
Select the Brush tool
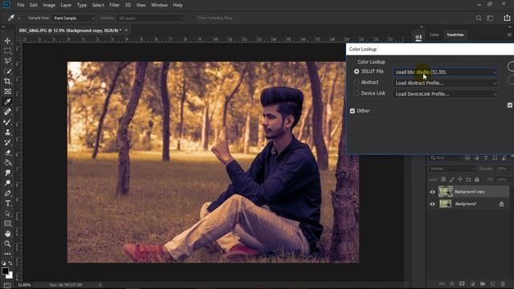tap(7, 122)
